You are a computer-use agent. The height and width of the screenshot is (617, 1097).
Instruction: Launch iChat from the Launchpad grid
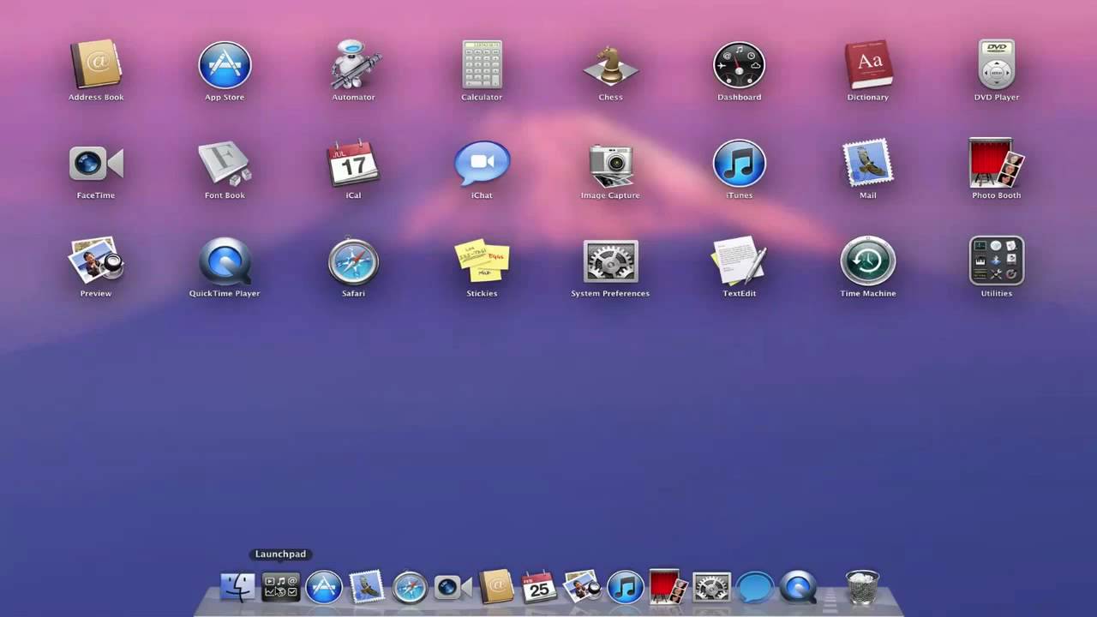pyautogui.click(x=482, y=164)
